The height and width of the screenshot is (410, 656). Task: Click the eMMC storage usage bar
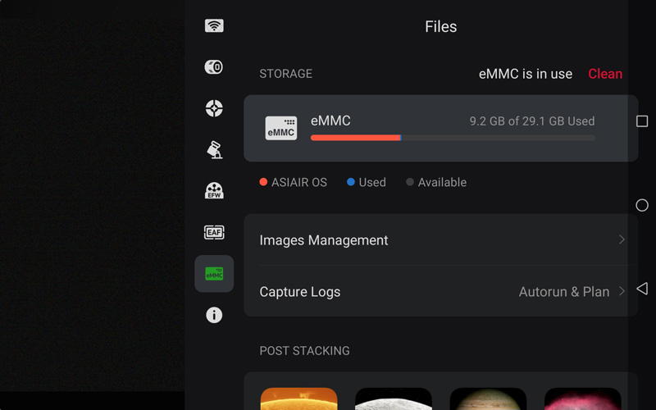(x=453, y=138)
